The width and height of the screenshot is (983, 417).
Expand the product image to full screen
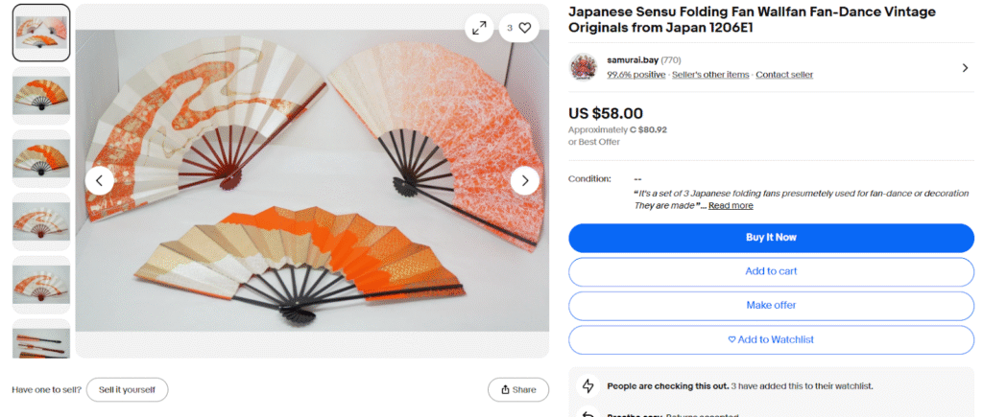click(479, 28)
